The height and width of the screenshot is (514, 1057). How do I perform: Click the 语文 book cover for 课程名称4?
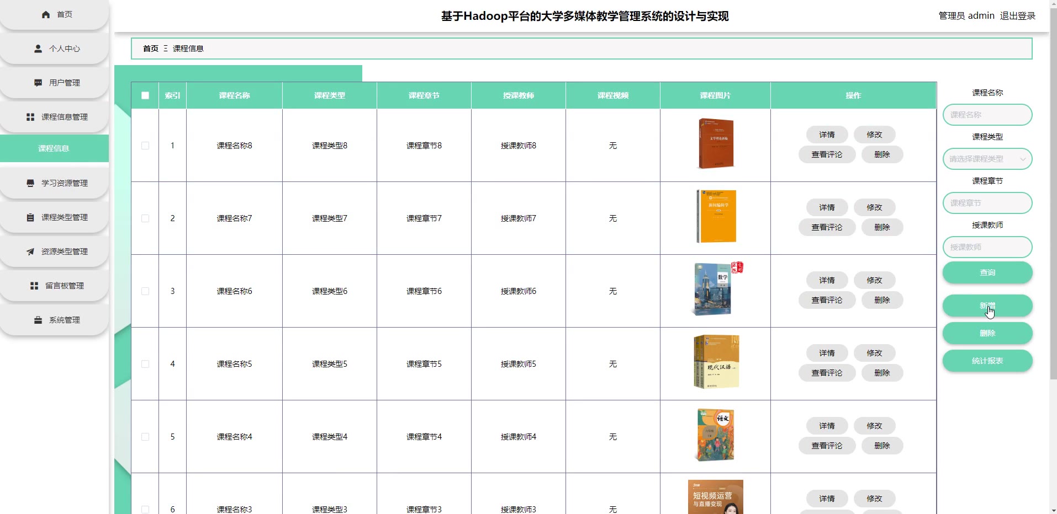[715, 435]
